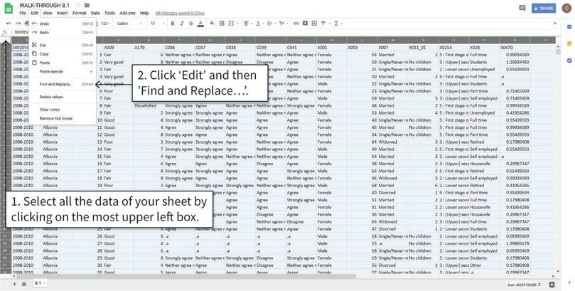The image size is (575, 291).
Task: Open the all sheets list icon
Action: (24, 284)
